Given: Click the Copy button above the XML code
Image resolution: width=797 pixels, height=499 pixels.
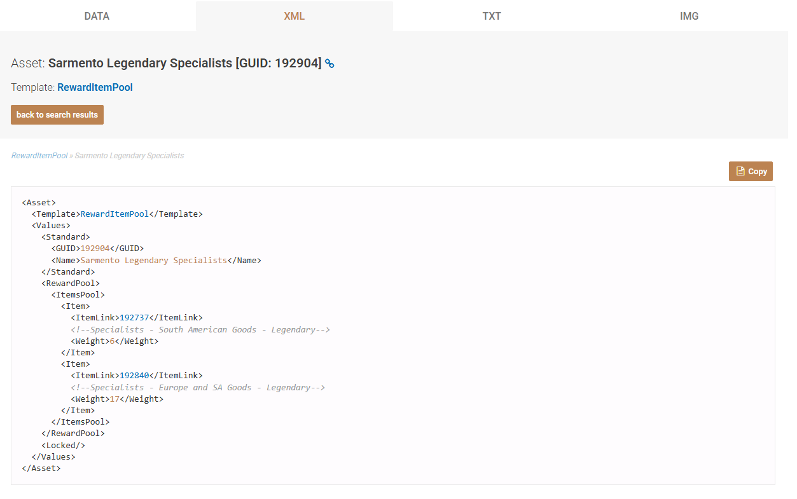Looking at the screenshot, I should (751, 171).
